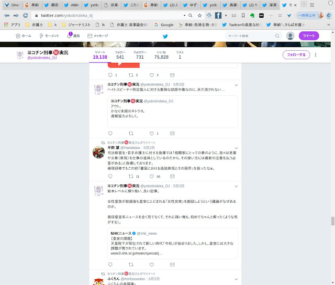Click the Evernote elephant extension icon

click(x=252, y=15)
